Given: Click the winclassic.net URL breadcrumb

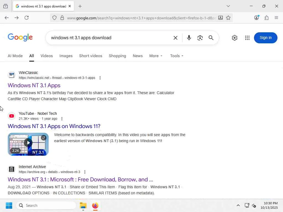Looking at the screenshot, I should [x=57, y=78].
